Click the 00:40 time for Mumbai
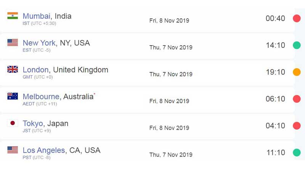Viewport: 305px width, 171px height. tap(275, 18)
